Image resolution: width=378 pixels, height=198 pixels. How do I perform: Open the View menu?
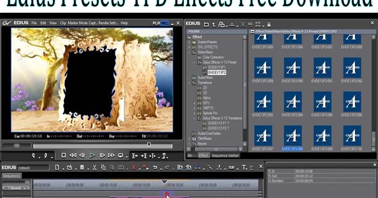pos(53,23)
